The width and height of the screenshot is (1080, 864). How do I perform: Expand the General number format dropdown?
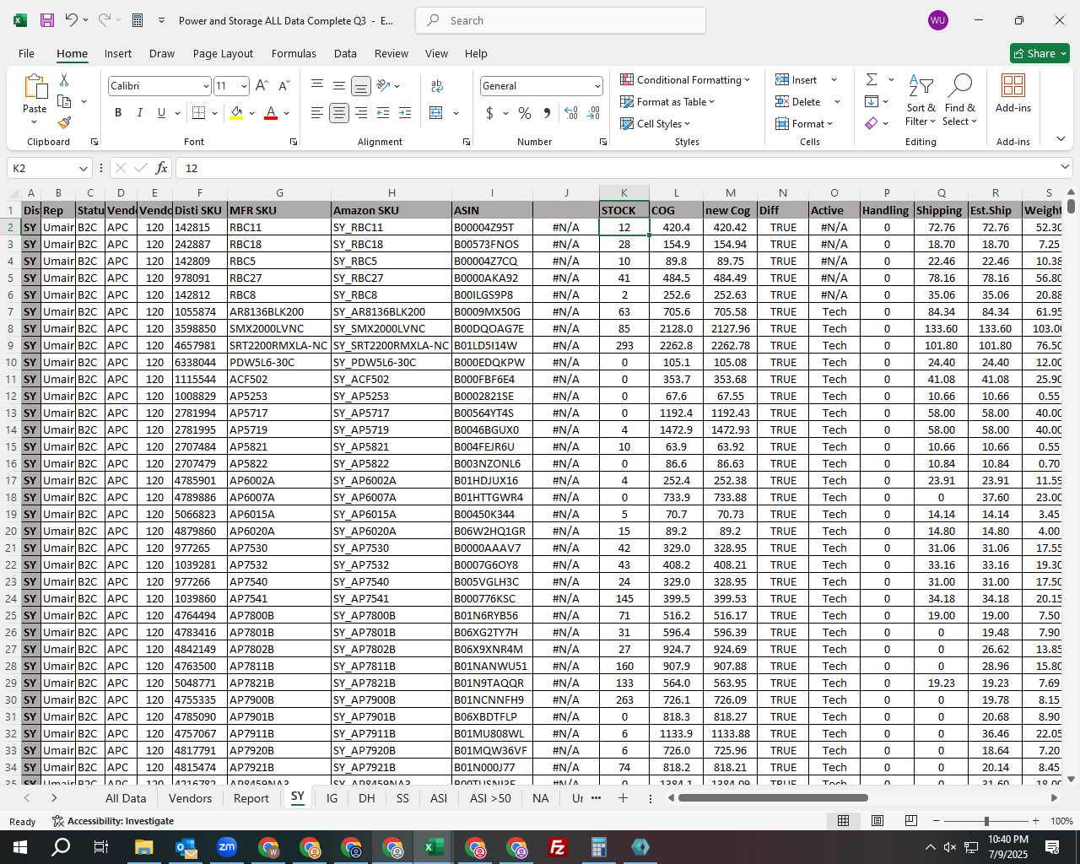(597, 86)
